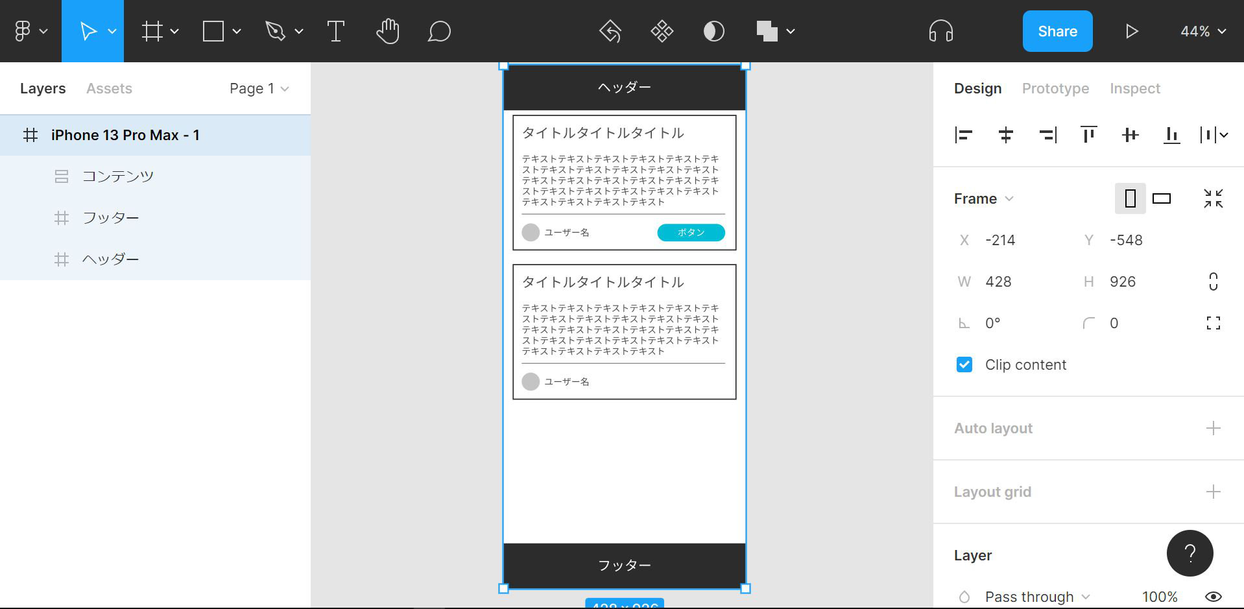Select the Comment tool
1244x609 pixels.
point(439,31)
